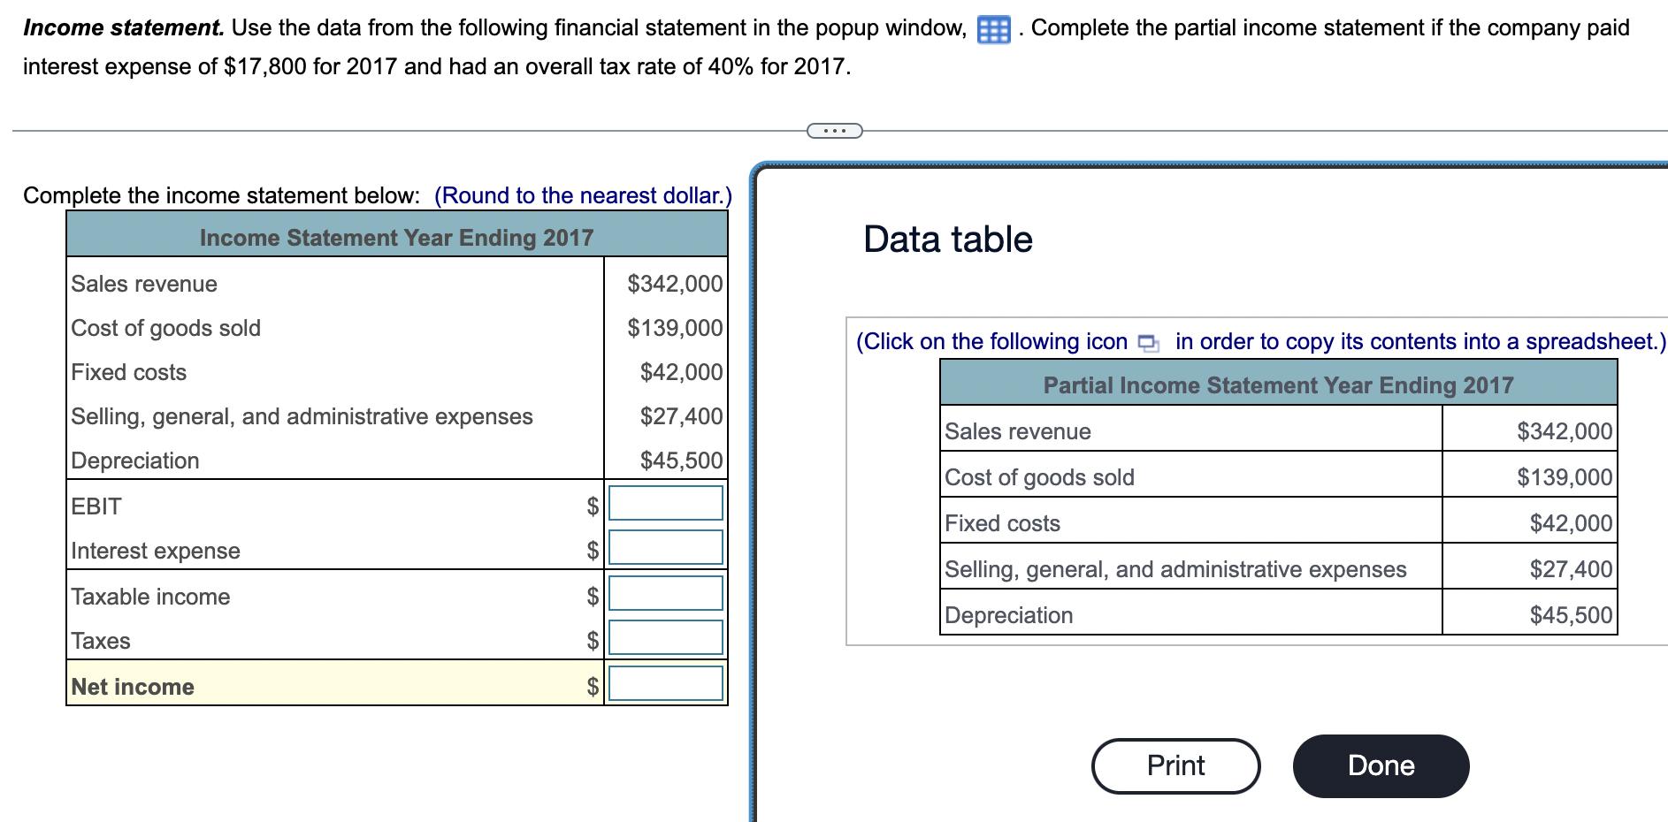Click the Print button
The height and width of the screenshot is (822, 1668).
pyautogui.click(x=1175, y=765)
